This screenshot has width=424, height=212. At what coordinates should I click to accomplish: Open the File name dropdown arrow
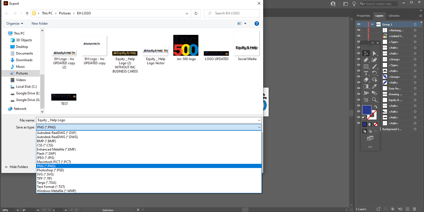point(259,120)
